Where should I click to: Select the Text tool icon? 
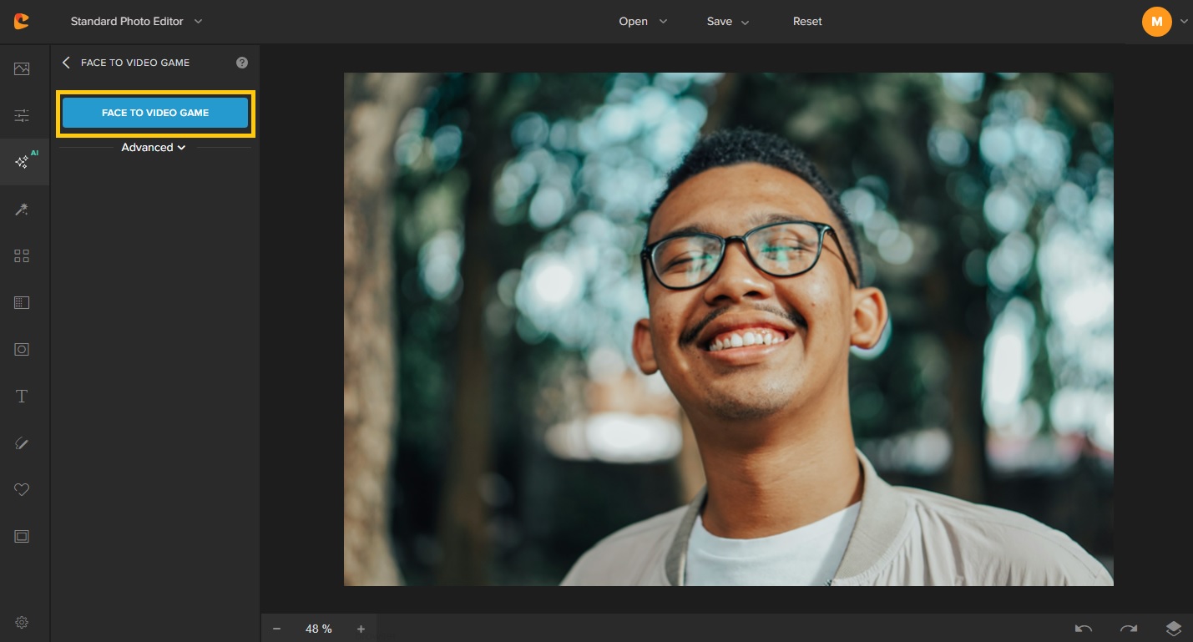22,397
